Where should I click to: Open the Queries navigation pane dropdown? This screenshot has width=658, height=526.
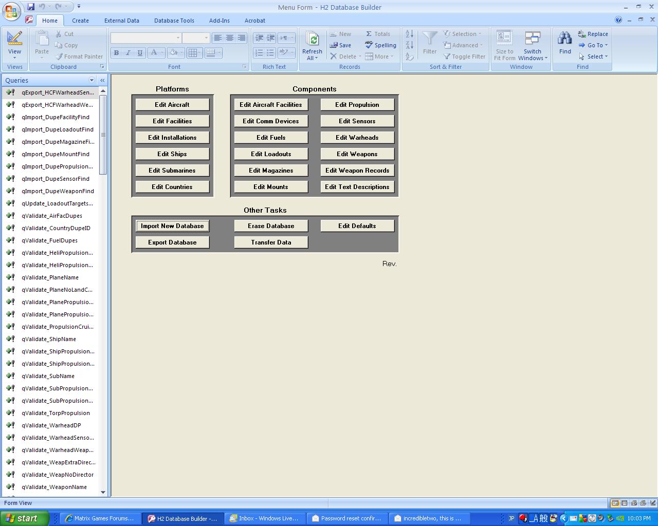(x=92, y=80)
